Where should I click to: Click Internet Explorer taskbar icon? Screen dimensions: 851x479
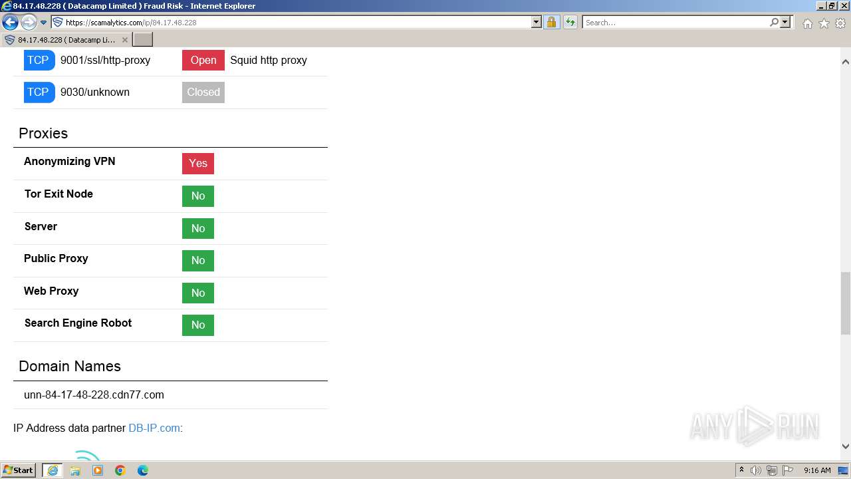click(53, 470)
